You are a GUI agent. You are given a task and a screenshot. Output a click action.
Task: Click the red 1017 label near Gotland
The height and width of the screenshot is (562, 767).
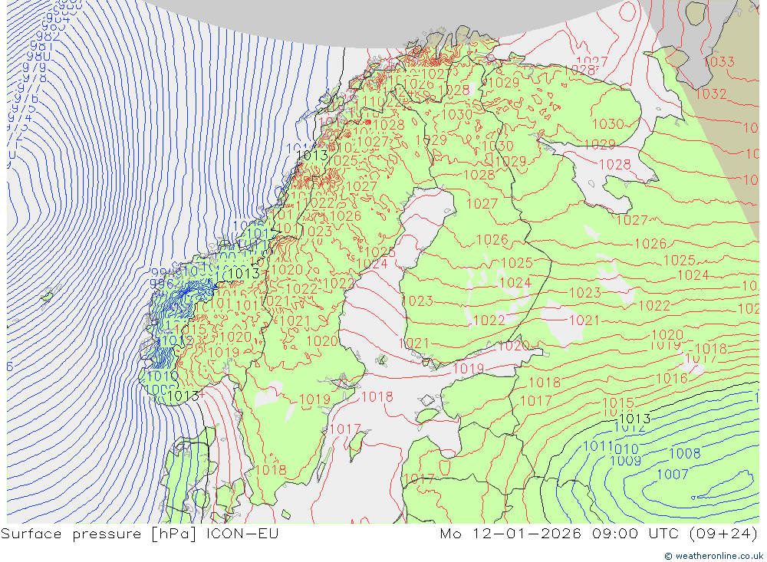[x=345, y=429]
